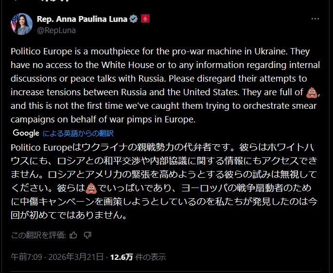Open Rep. Anna Paulina Luna's profile photo
Screen dimensions: 333x273
[22, 24]
